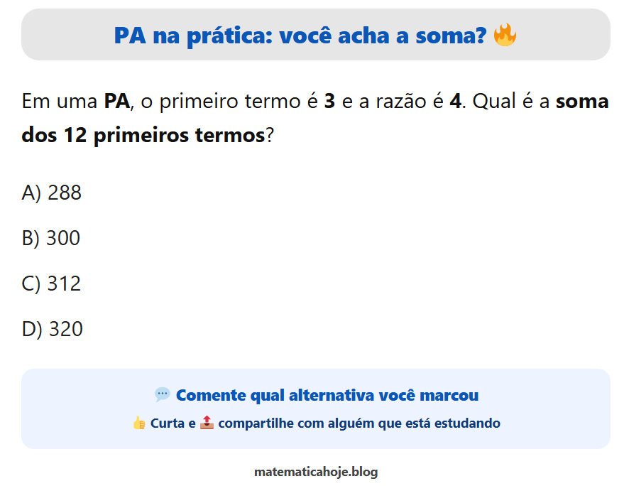
Task: Click the bold first term value '3'
Action: [x=329, y=101]
